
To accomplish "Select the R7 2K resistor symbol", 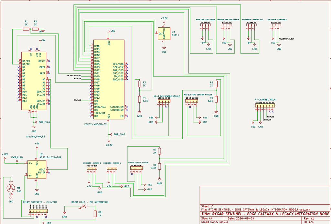I will [160, 151].
